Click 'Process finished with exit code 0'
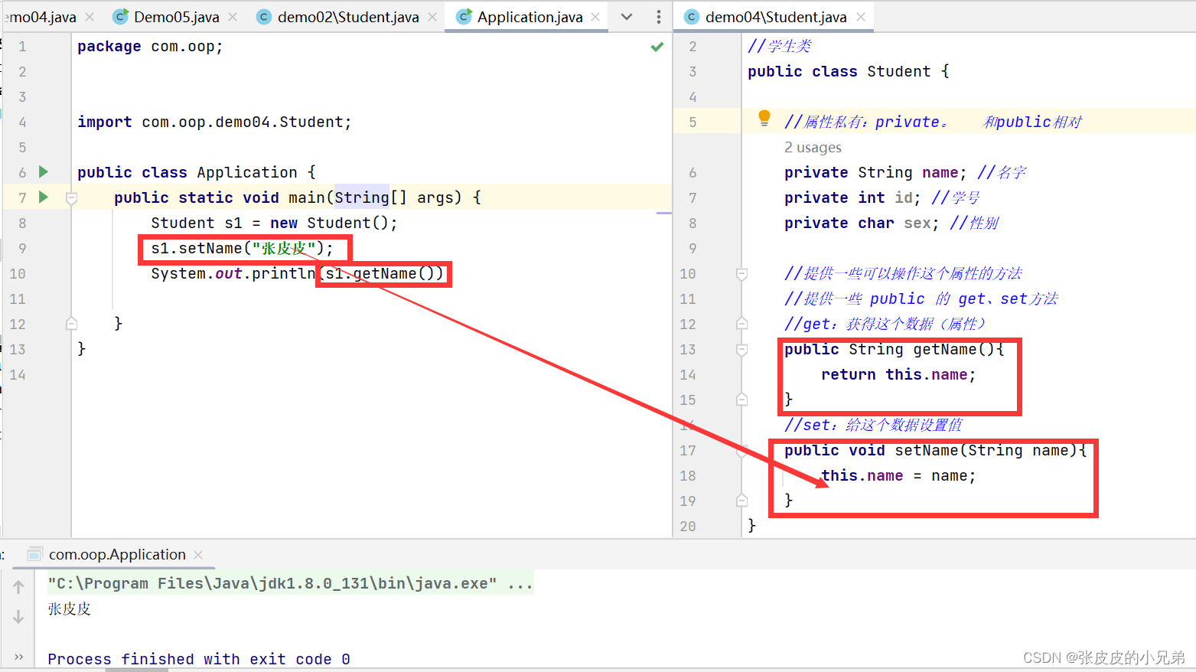 [x=199, y=659]
